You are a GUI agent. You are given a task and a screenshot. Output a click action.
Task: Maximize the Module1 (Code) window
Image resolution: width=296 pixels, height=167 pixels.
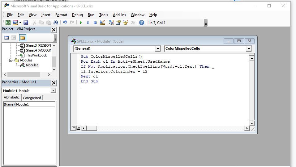click(x=239, y=41)
